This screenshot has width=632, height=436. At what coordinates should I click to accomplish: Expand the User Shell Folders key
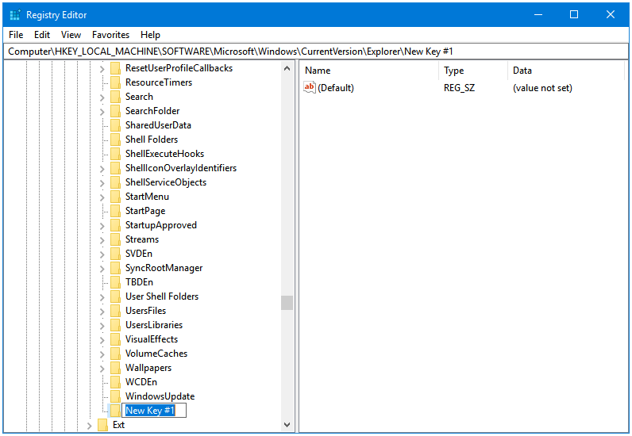tap(102, 297)
